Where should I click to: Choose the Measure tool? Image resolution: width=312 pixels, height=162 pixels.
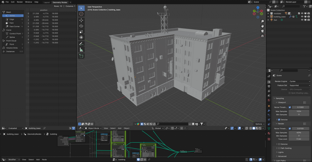(x=81, y=50)
